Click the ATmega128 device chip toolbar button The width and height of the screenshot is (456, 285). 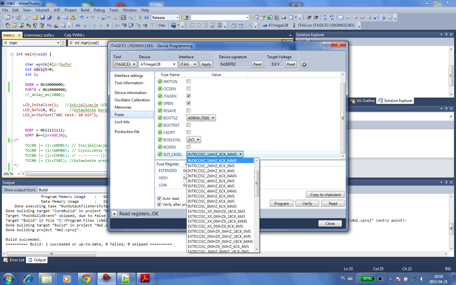pos(275,25)
